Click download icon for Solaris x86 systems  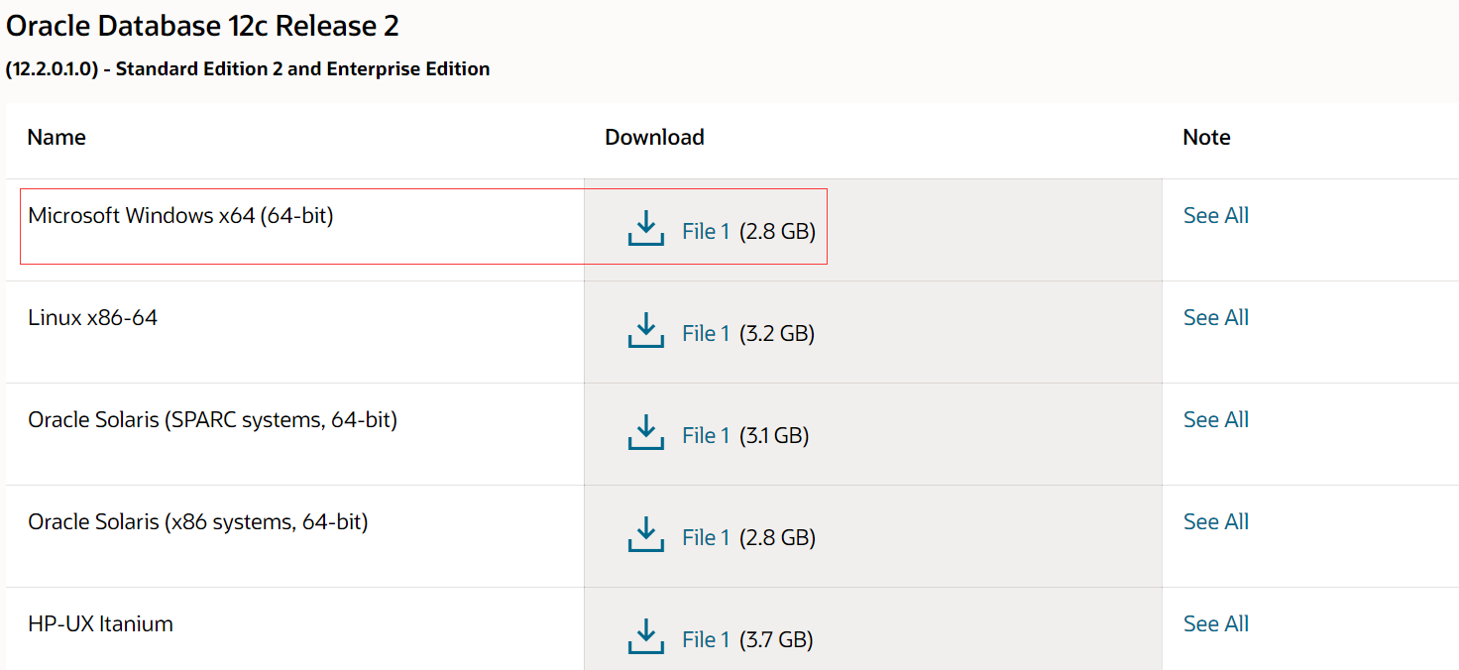tap(645, 535)
